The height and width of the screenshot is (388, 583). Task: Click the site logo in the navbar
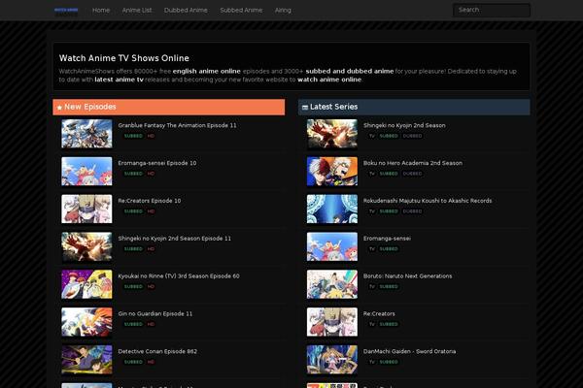[66, 11]
